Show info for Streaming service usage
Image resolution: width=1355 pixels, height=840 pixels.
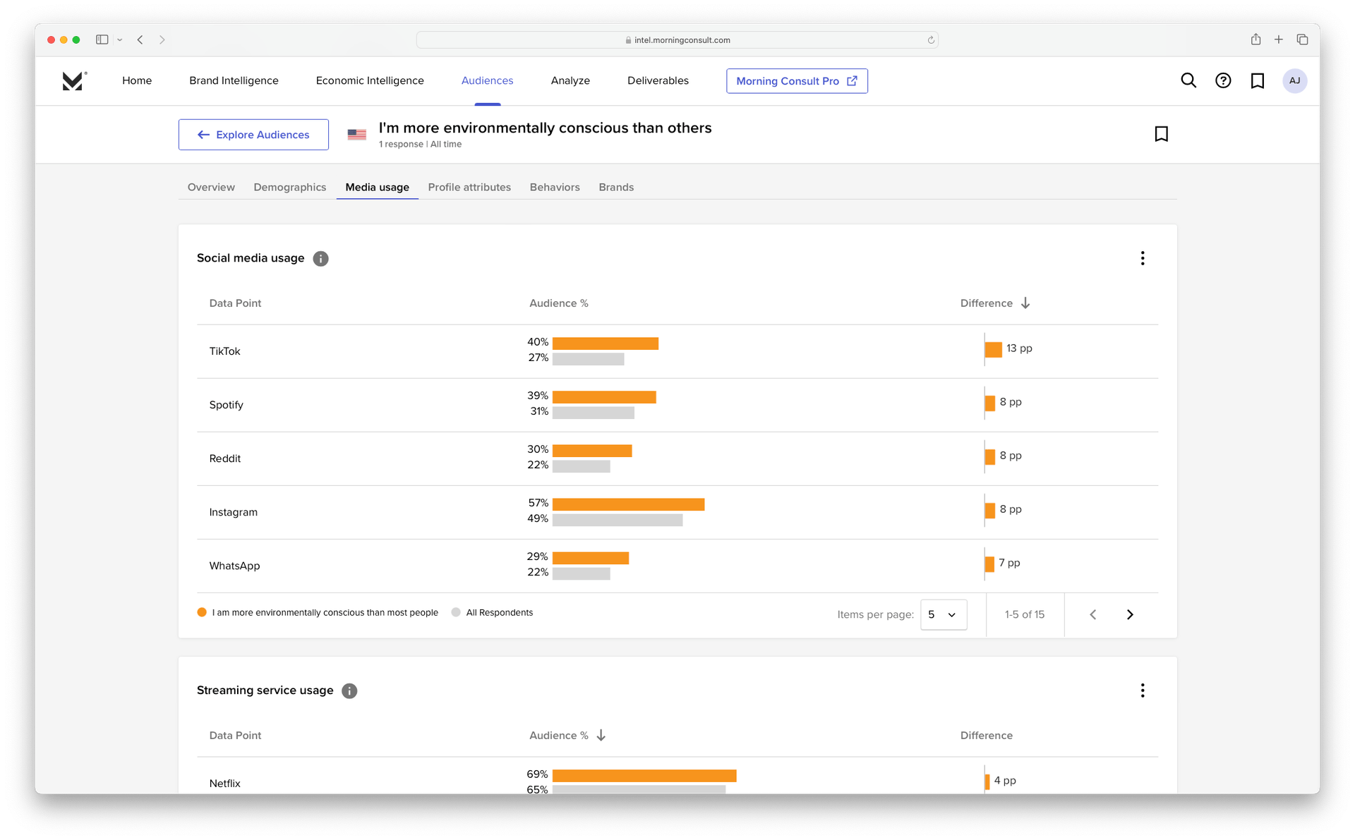coord(349,691)
